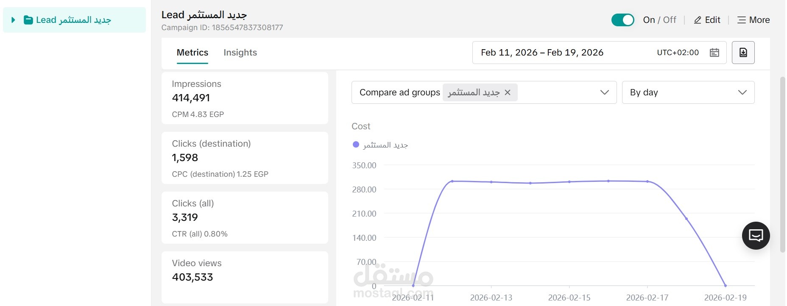Switch to the Insights tab
Viewport: 787px width, 306px height.
click(240, 53)
